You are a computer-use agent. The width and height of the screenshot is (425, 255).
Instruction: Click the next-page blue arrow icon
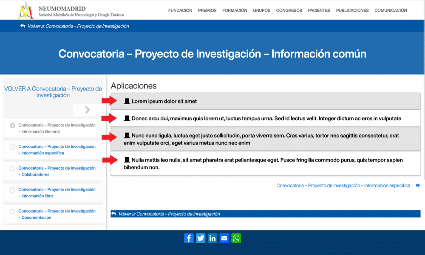pos(418,185)
